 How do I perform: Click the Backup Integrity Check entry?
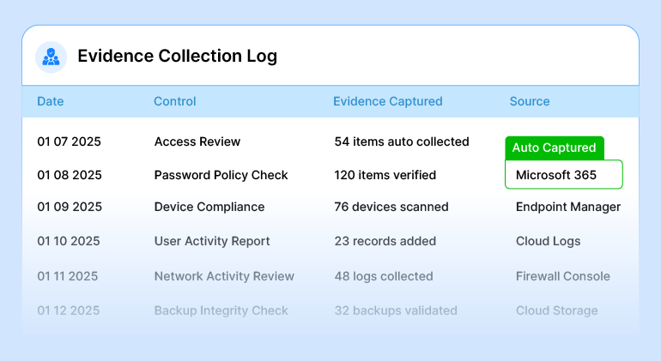click(x=221, y=310)
